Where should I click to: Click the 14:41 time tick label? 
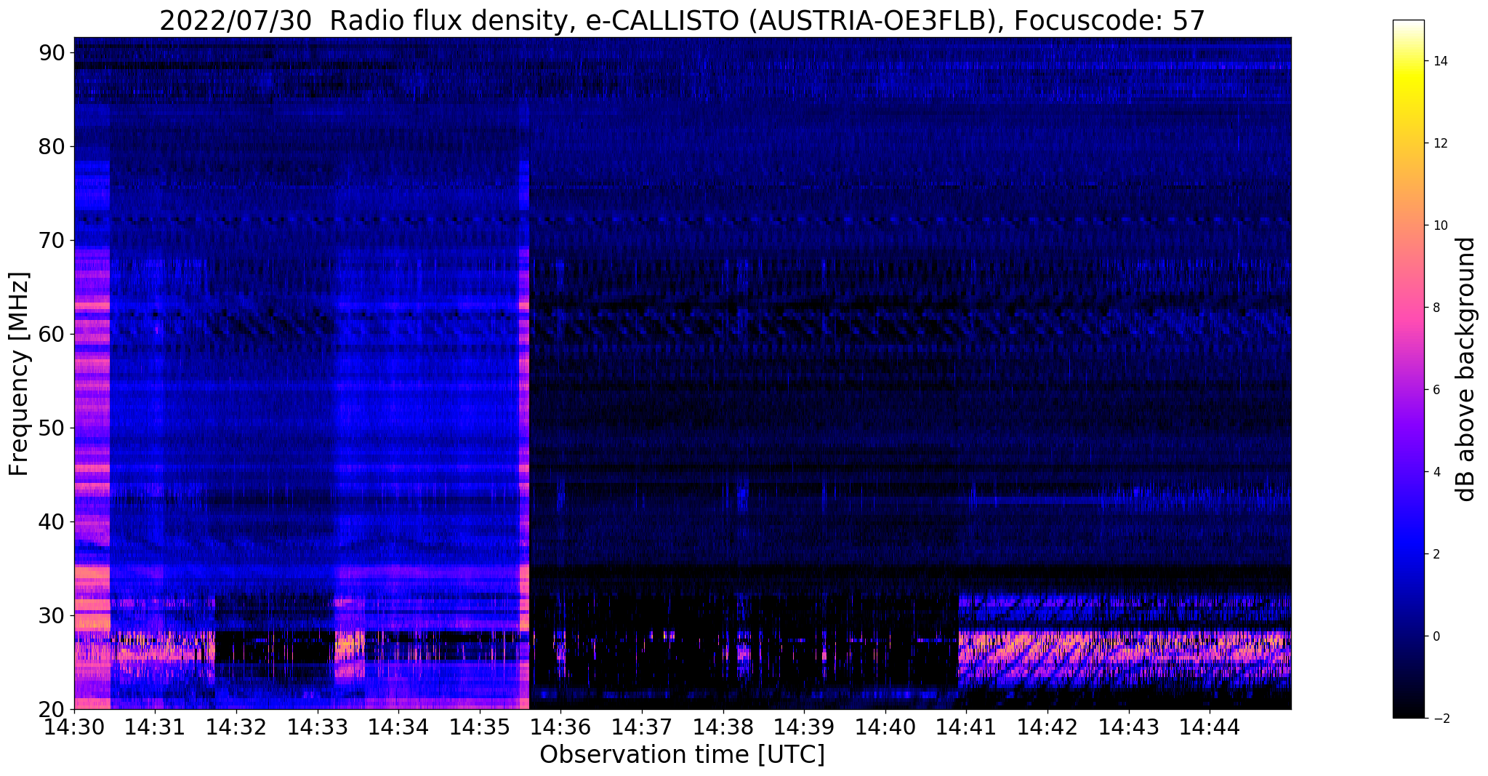[966, 726]
